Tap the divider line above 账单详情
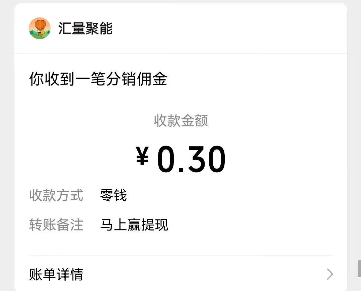 181,256
